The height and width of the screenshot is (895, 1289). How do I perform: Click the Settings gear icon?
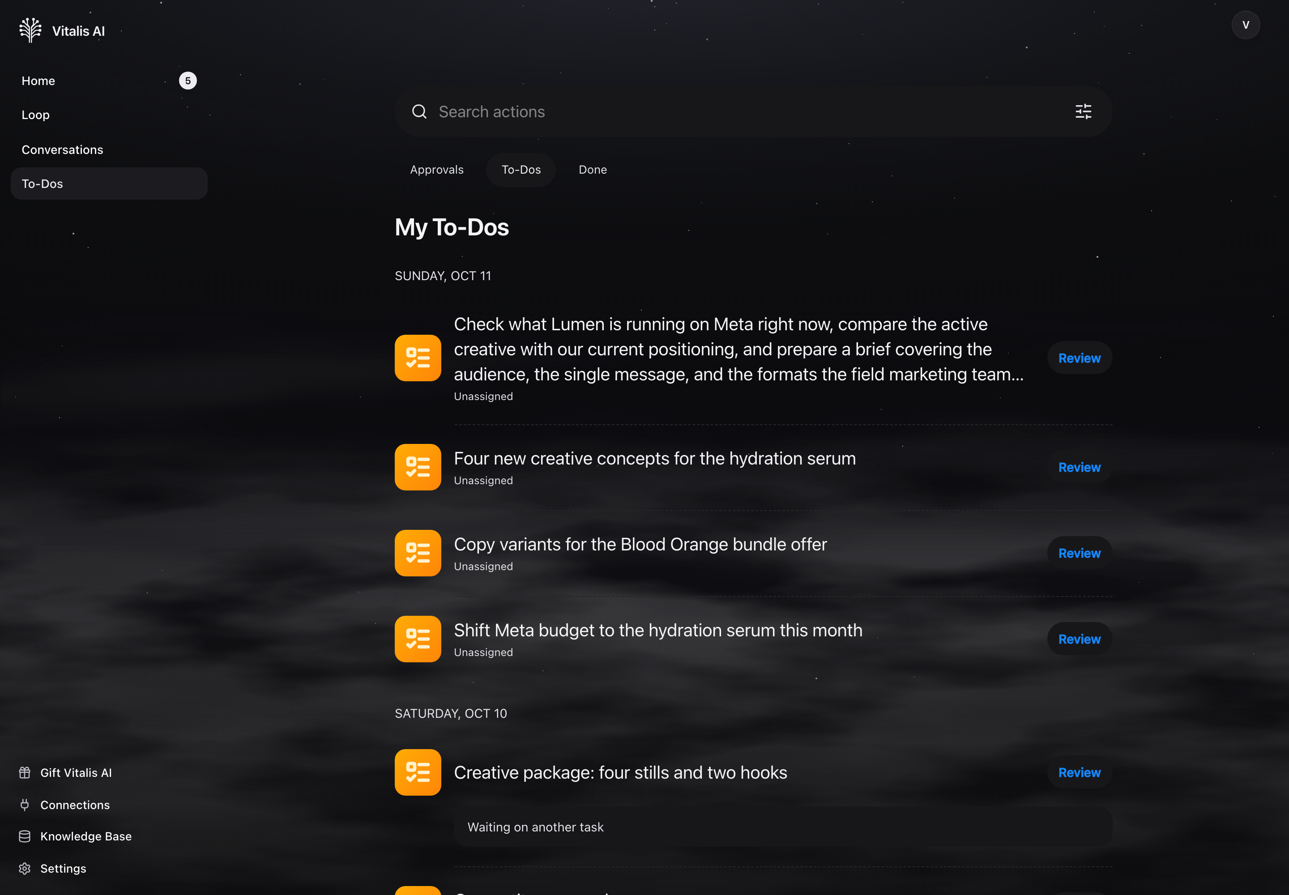point(25,869)
